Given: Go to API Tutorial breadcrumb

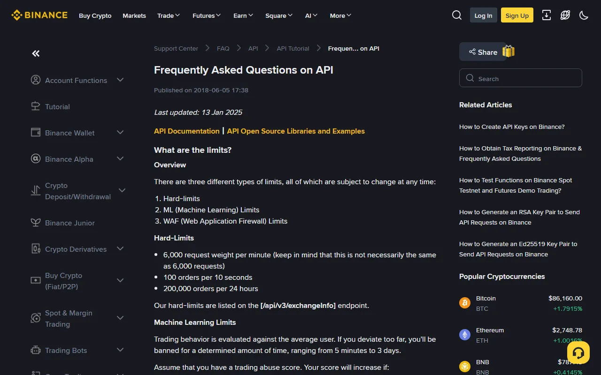Looking at the screenshot, I should 293,48.
